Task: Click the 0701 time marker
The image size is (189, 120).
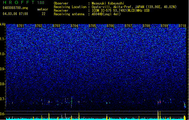Action: point(20,26)
